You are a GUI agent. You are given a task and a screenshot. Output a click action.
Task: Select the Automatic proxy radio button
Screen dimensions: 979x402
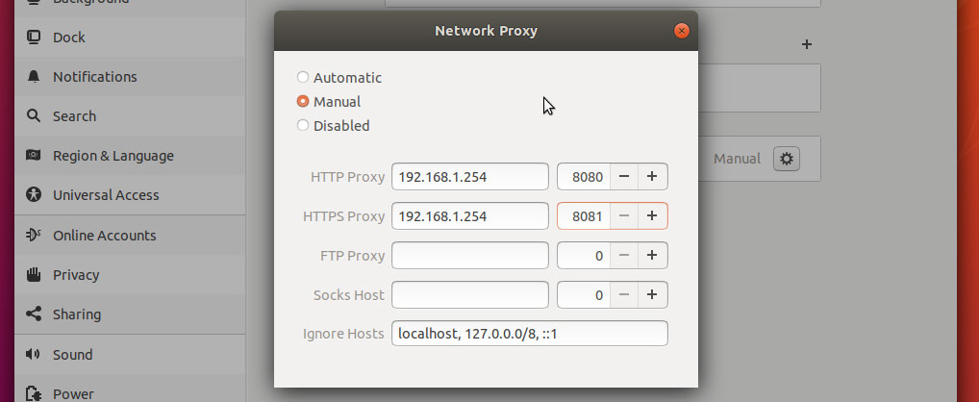pos(303,77)
